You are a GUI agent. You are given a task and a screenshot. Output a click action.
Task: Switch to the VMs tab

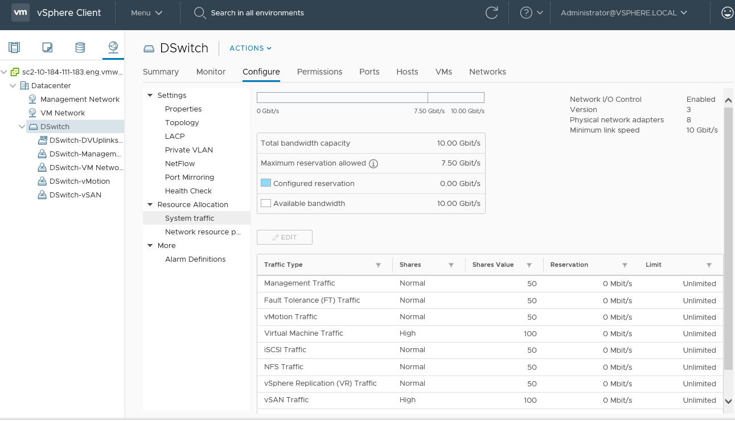[x=444, y=72]
